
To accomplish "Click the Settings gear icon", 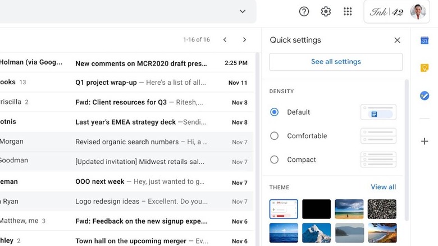I will [326, 12].
